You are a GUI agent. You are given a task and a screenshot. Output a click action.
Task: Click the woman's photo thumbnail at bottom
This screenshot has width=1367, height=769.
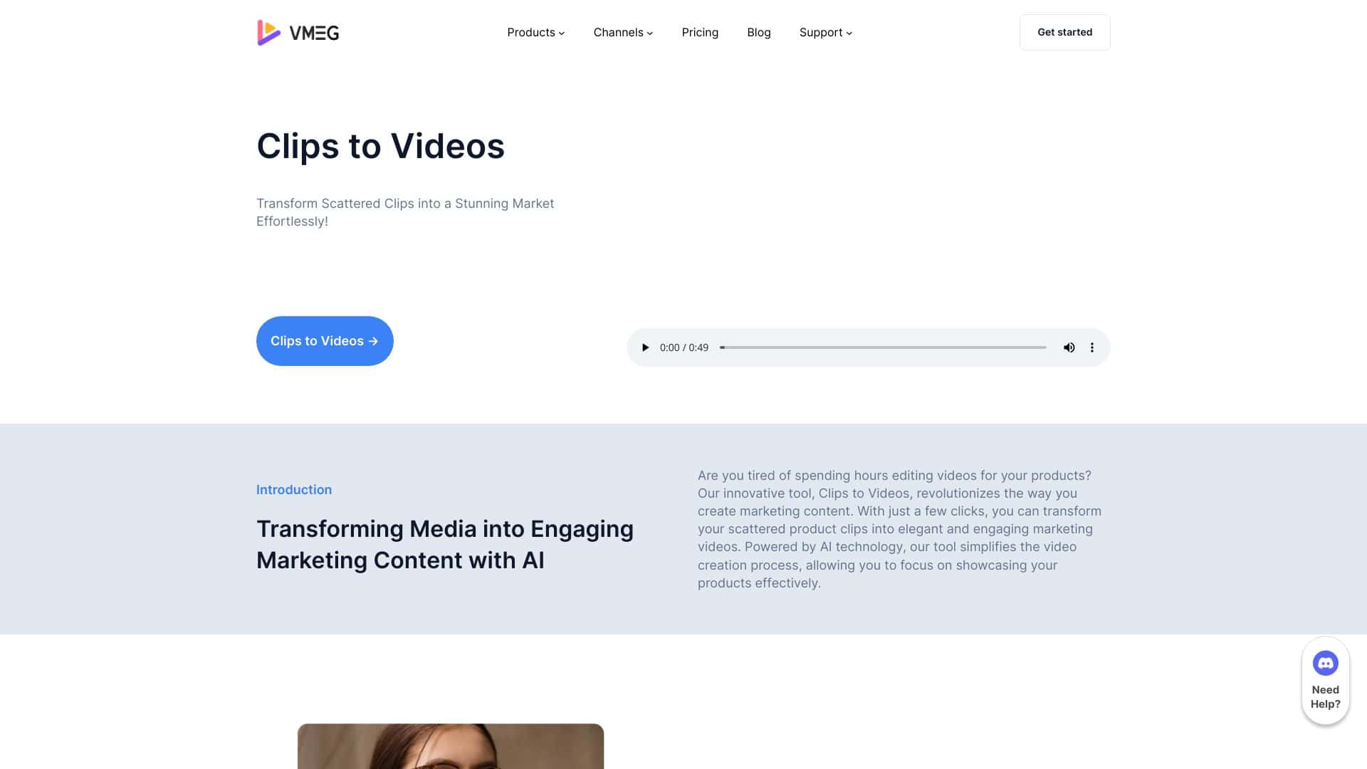tap(451, 746)
